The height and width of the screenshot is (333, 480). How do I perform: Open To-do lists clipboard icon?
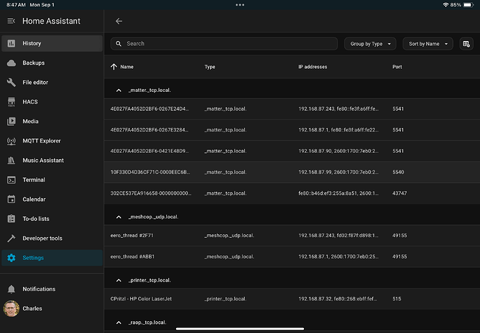coord(11,219)
